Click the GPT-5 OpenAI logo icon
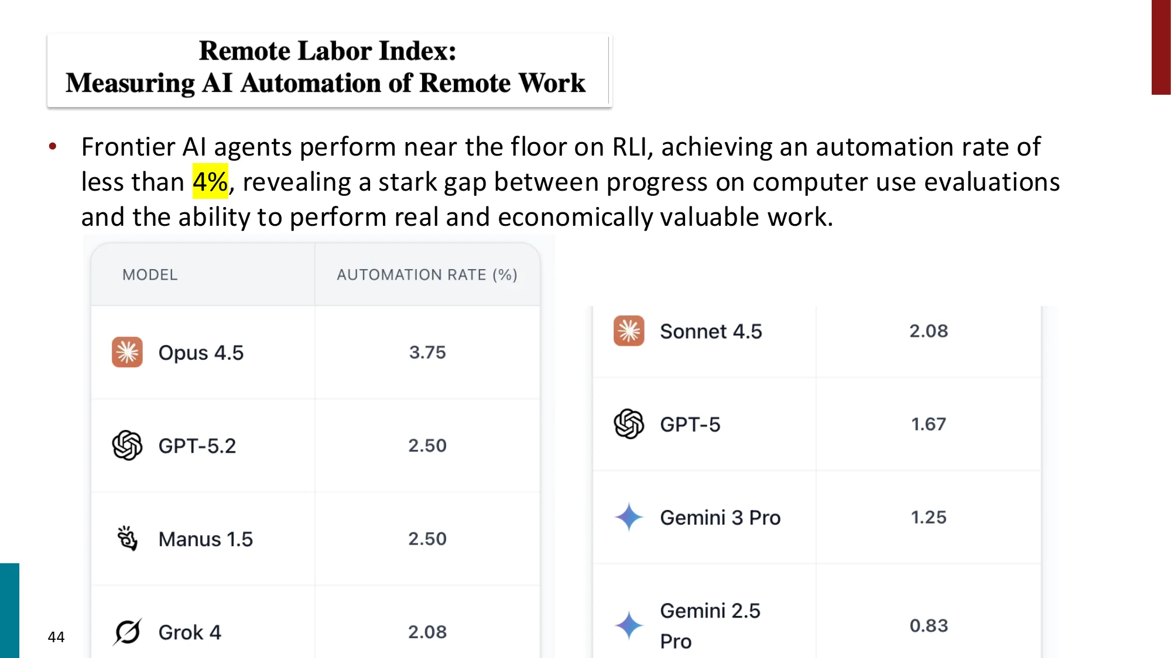Screen dimensions: 1171x658 [629, 424]
